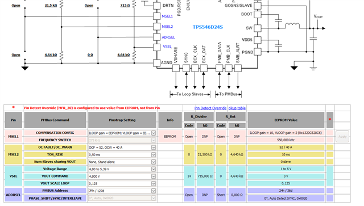Open the lookup table link

click(237, 108)
